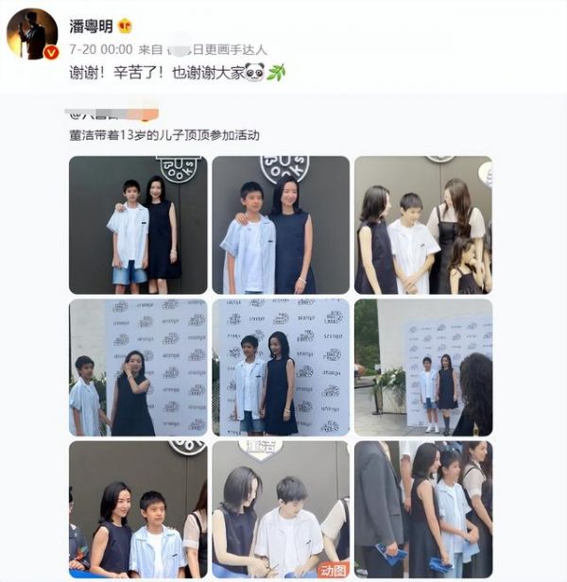The image size is (567, 582).
Task: Click the repost caption about 董洁
Action: (164, 135)
